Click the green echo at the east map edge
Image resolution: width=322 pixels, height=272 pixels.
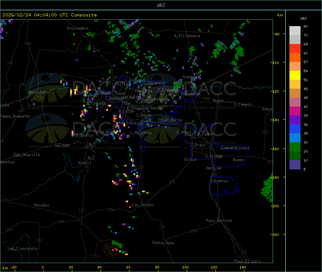click(267, 188)
